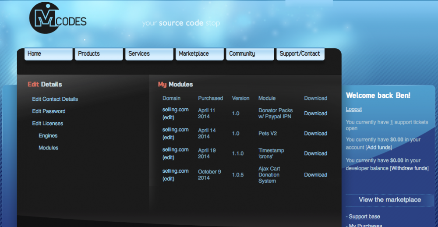Open the Products menu tab
The width and height of the screenshot is (438, 227).
[99, 54]
